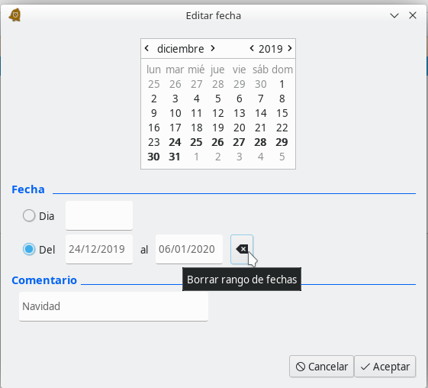The image size is (428, 388).
Task: Select December 18 in calendar
Action: tap(196, 128)
